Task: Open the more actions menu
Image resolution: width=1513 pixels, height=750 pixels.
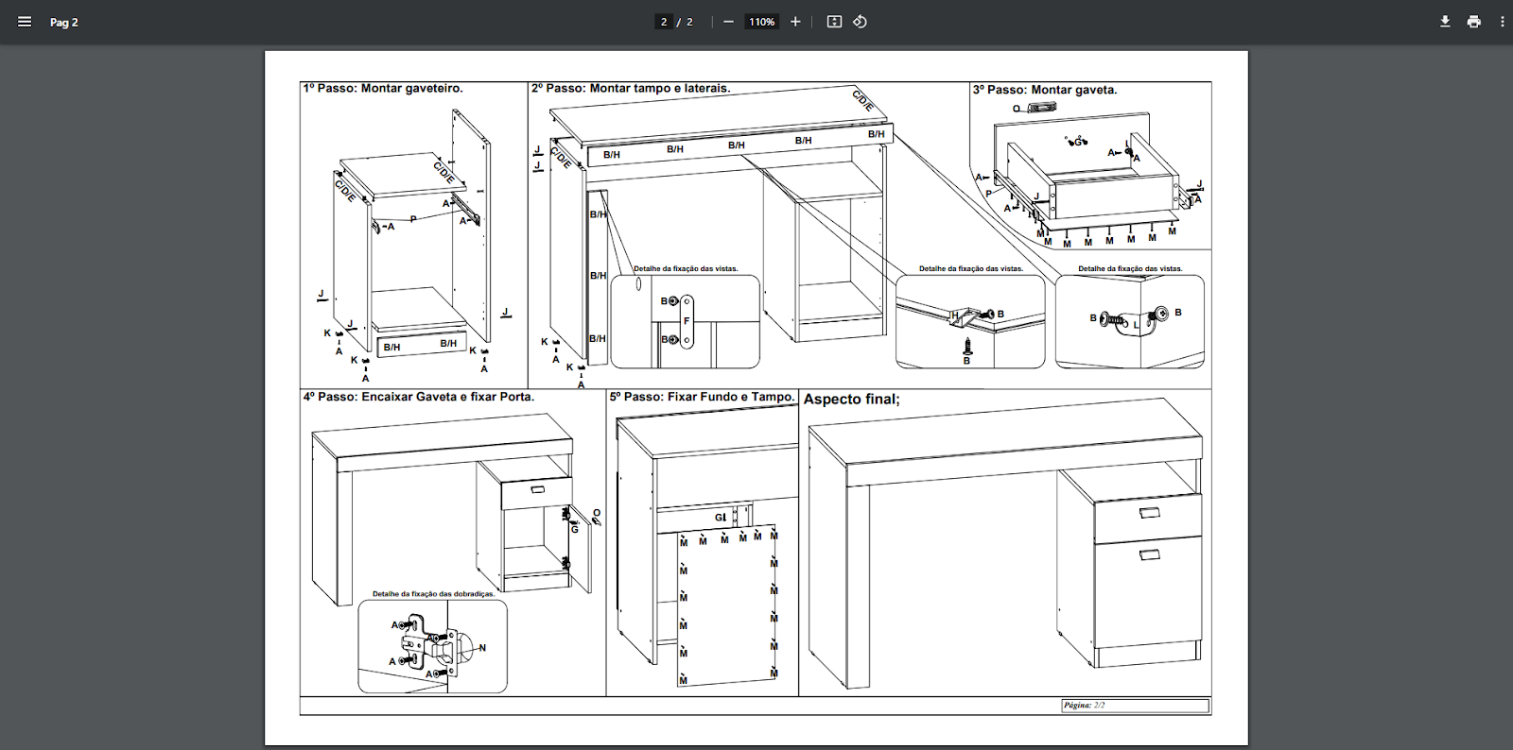Action: click(1502, 22)
